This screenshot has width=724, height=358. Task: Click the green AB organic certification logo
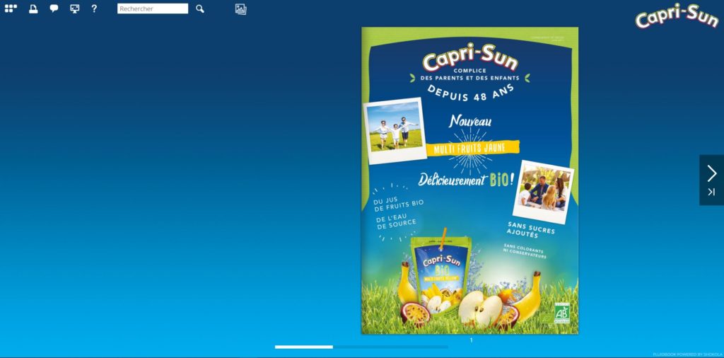coord(561,312)
